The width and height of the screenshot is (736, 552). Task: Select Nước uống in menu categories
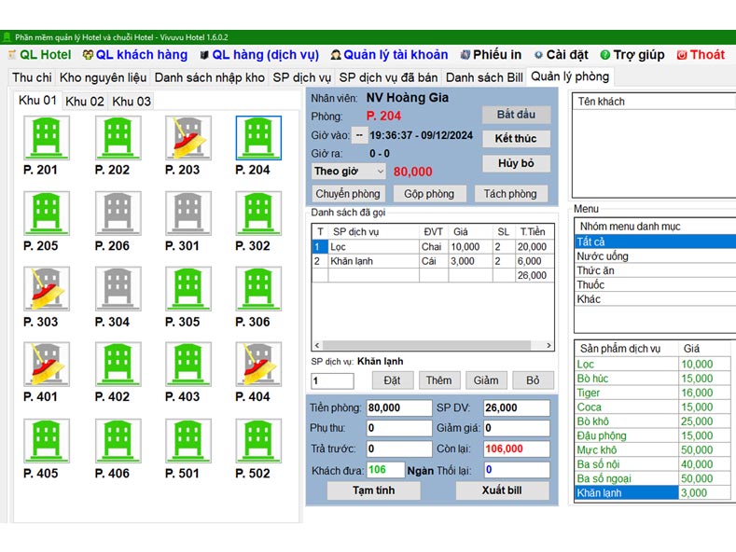click(x=604, y=256)
